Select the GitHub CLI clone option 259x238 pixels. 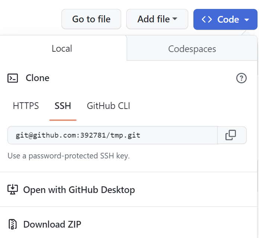tap(108, 106)
